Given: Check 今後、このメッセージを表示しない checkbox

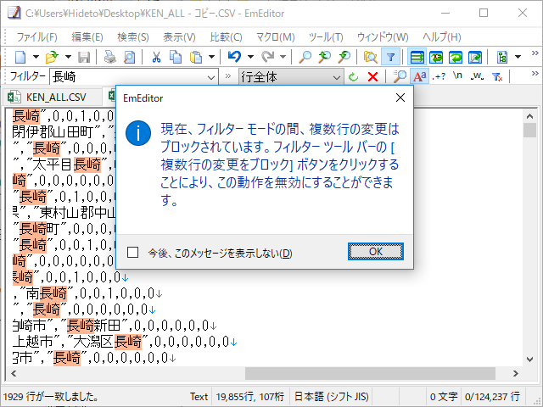Looking at the screenshot, I should [132, 253].
